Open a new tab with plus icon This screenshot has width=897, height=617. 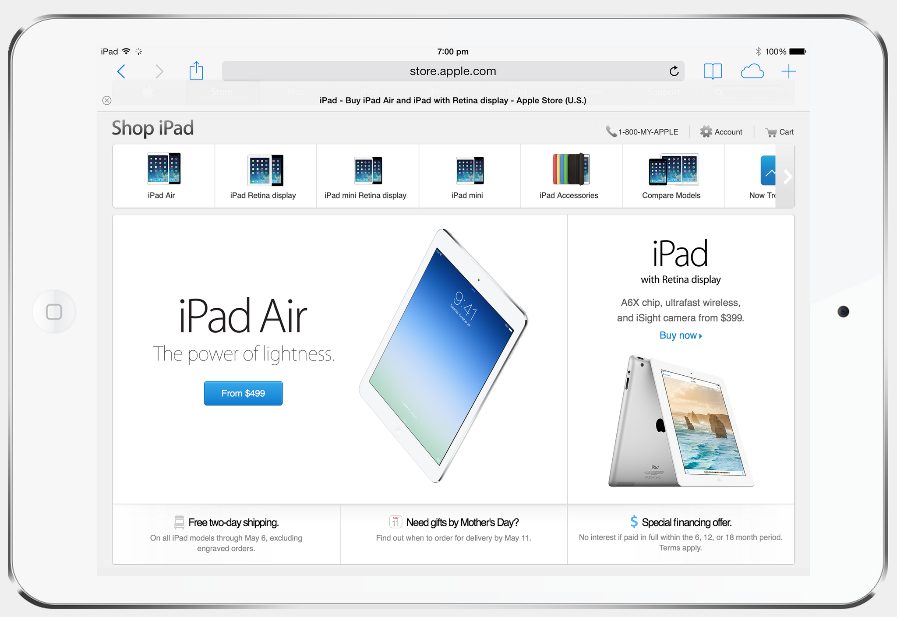788,71
